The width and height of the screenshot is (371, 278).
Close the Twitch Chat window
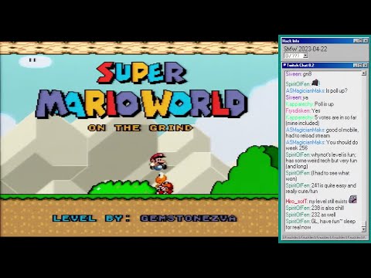point(365,66)
